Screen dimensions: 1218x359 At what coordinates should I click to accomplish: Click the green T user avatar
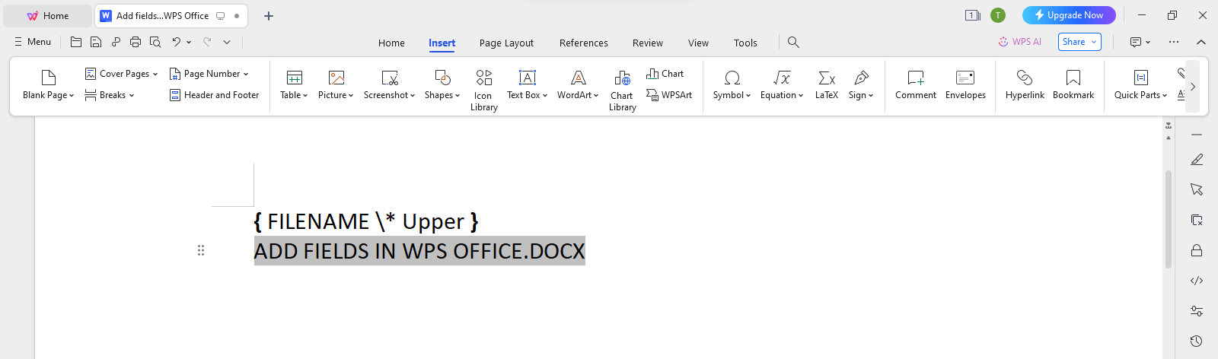[x=998, y=15]
